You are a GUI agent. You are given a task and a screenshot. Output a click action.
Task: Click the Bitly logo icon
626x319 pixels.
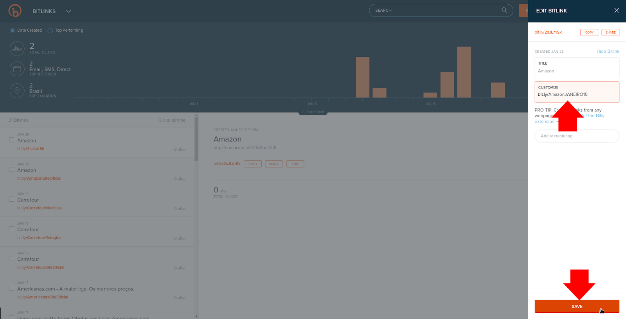point(15,11)
